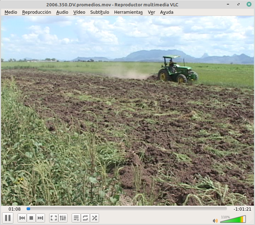Open extended settings and effects
255x225 pixels.
[x=63, y=218]
